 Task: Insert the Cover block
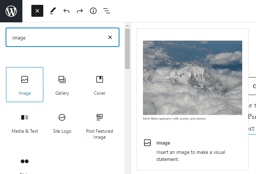pos(99,85)
